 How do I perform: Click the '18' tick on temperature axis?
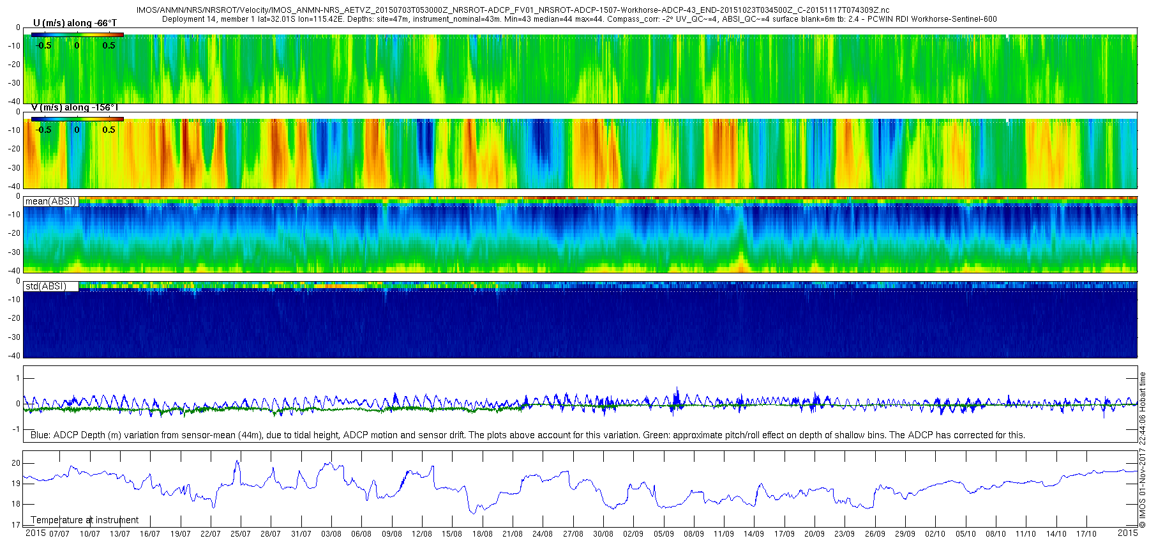pos(17,504)
